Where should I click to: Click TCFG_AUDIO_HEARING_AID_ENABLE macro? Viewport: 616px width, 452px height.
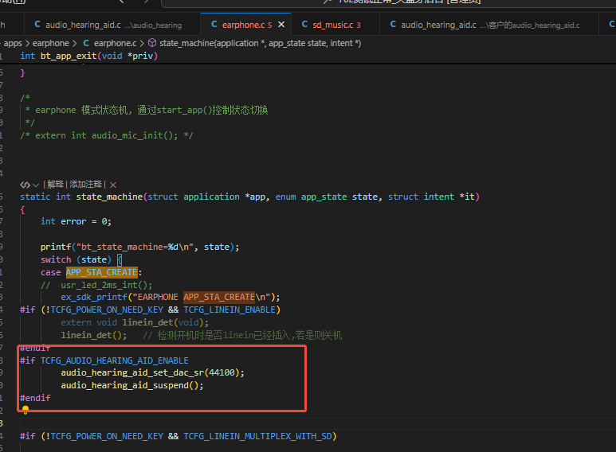pos(114,360)
